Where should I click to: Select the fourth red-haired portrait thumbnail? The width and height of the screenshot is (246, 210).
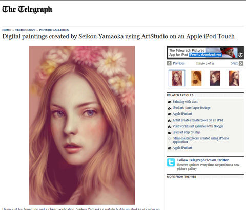pos(234,78)
